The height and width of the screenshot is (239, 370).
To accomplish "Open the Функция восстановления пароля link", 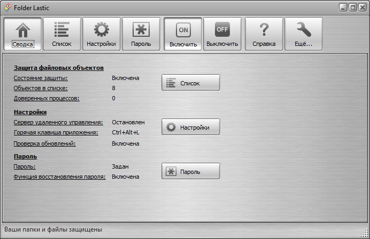I will coord(60,177).
